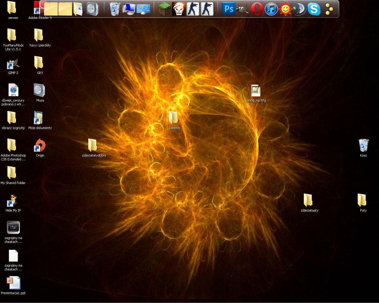Viewport: 379px width, 303px height.
Task: Select the Adobe Photoshop CS5 Extended folder
Action: pos(13,150)
